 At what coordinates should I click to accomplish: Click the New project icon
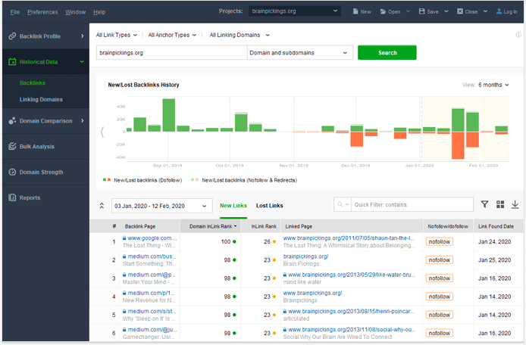355,12
